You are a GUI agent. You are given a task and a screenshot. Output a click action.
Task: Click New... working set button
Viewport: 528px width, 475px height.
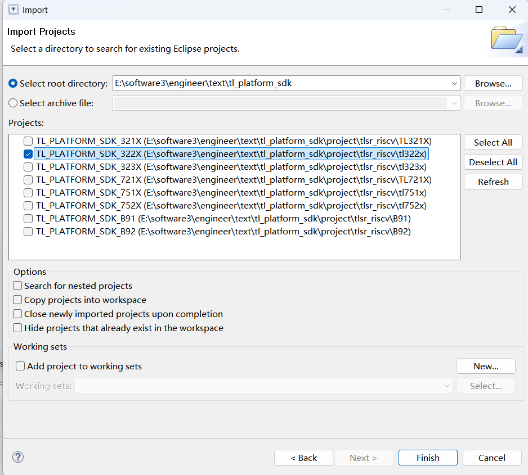pos(486,366)
